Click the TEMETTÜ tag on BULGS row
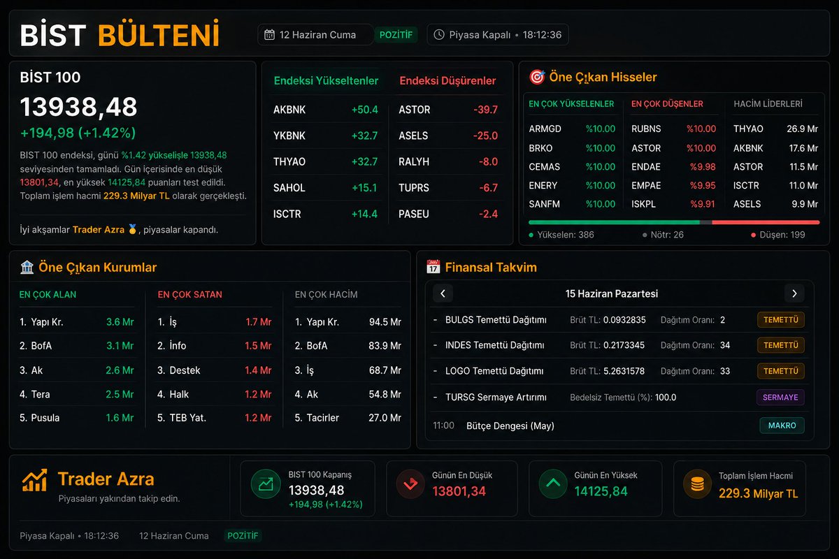Image resolution: width=839 pixels, height=559 pixels. [781, 320]
